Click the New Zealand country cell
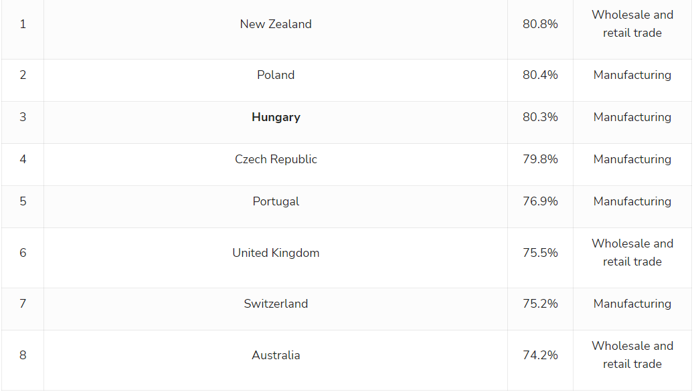 click(x=276, y=24)
